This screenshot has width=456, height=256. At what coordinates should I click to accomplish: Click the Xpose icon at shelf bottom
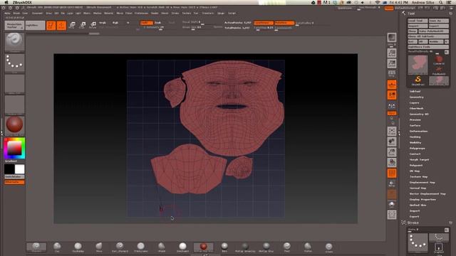coord(392,215)
